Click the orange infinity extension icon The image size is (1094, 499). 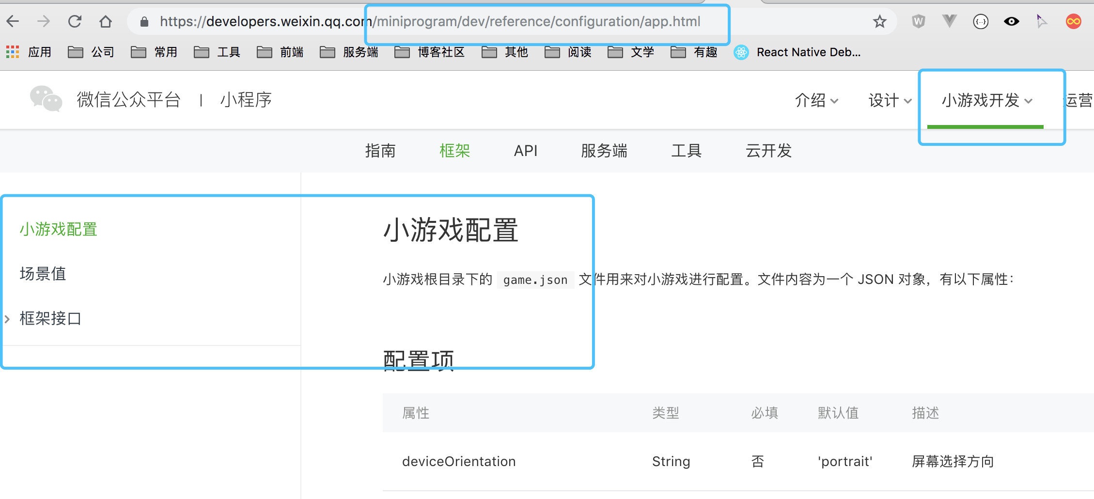coord(1074,21)
